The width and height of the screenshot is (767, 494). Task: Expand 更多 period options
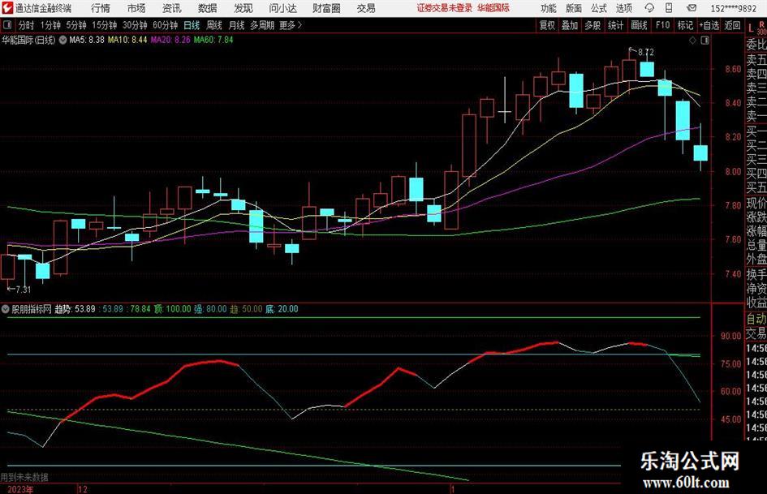(x=291, y=25)
